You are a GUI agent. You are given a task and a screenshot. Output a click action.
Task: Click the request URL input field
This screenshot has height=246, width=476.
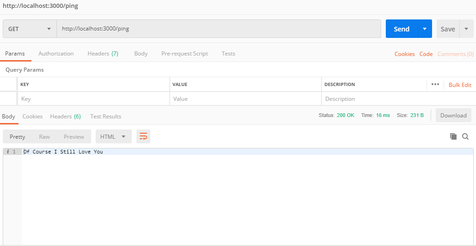coord(218,29)
